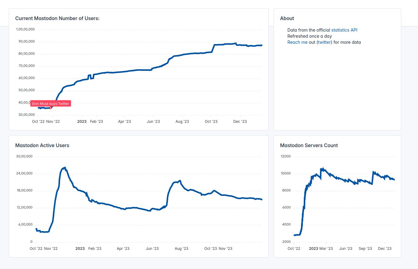Click the Mastodon Active Users heading

coord(42,145)
